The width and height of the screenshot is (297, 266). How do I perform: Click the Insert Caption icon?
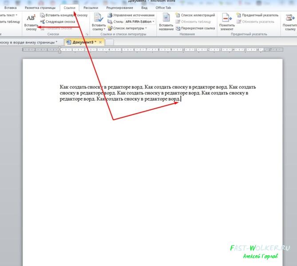[166, 18]
